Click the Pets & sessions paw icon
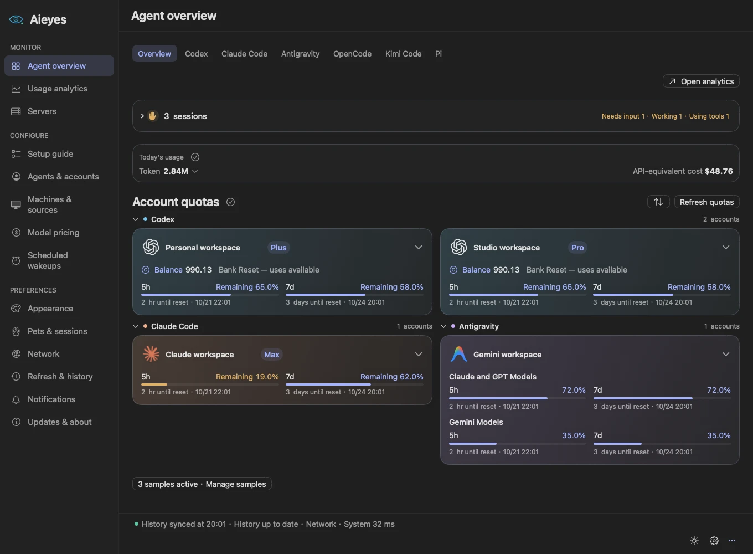Image resolution: width=753 pixels, height=554 pixels. [x=16, y=331]
